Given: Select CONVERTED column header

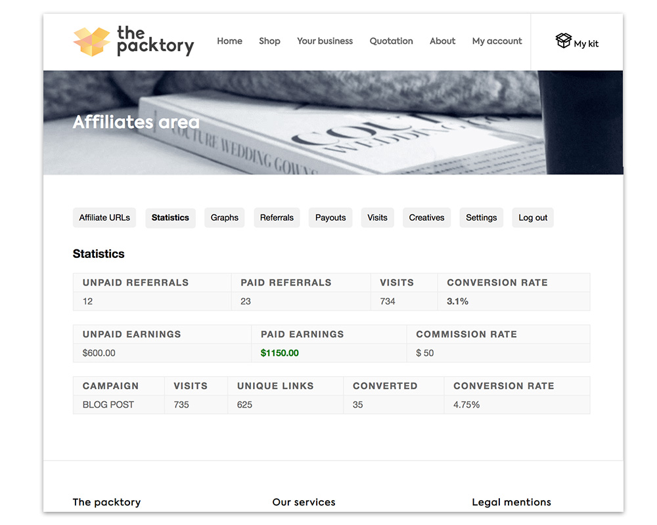Looking at the screenshot, I should pos(385,386).
